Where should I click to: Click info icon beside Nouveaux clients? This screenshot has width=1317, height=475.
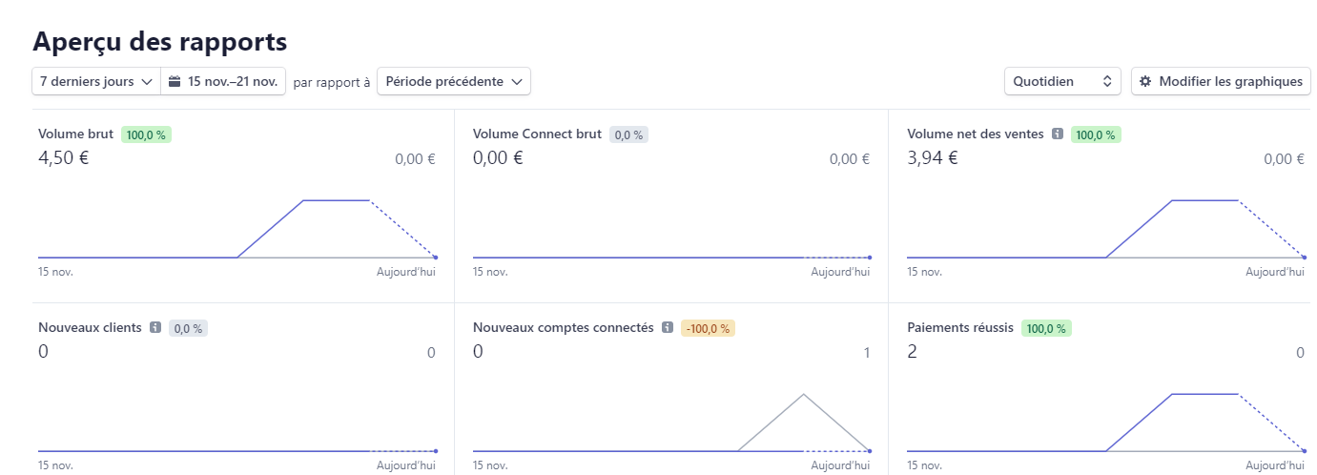154,328
